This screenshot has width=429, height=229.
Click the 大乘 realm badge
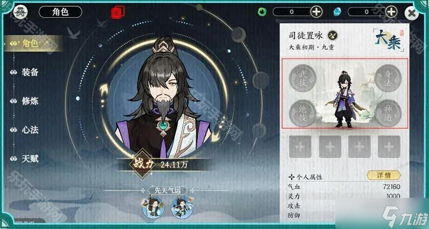[388, 41]
